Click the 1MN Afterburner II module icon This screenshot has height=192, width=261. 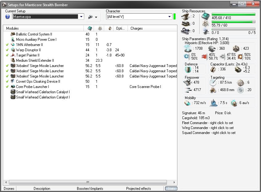pos(13,45)
